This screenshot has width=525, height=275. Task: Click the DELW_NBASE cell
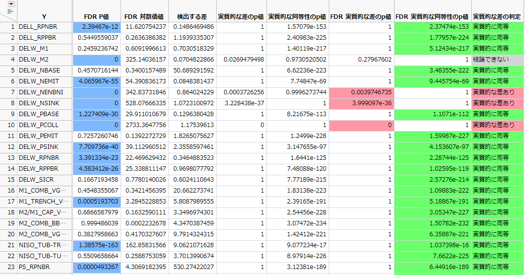(44, 70)
